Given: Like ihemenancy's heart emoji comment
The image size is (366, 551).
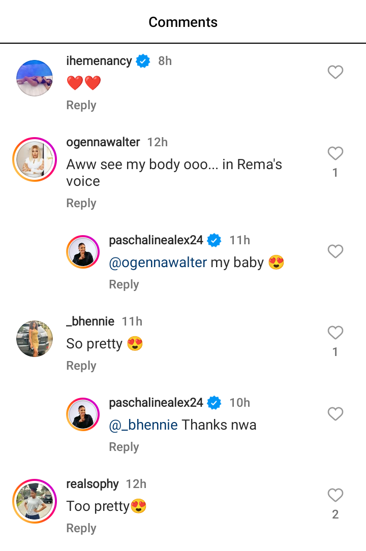Looking at the screenshot, I should point(335,72).
